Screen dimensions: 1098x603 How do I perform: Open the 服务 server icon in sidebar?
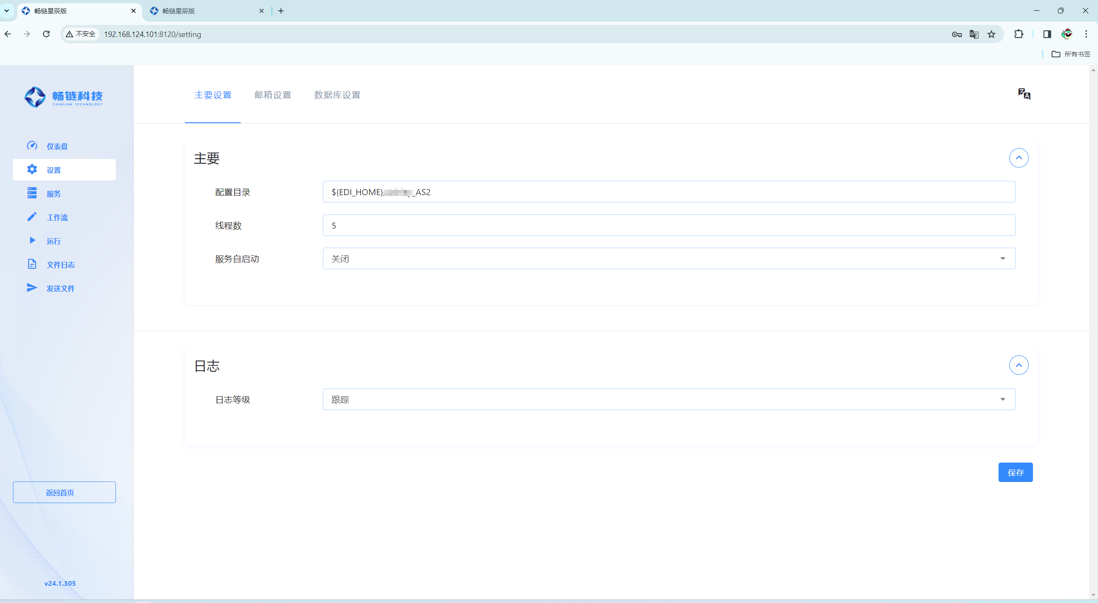point(32,193)
